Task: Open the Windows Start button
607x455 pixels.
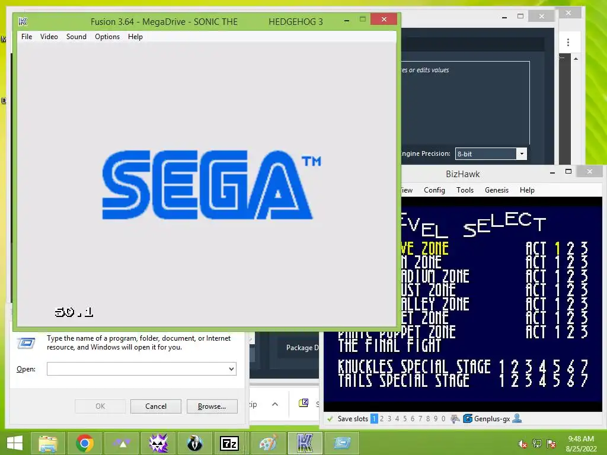Action: (15, 443)
